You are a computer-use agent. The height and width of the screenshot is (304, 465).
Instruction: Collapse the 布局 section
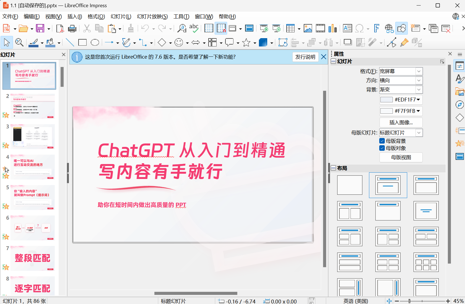click(x=334, y=168)
